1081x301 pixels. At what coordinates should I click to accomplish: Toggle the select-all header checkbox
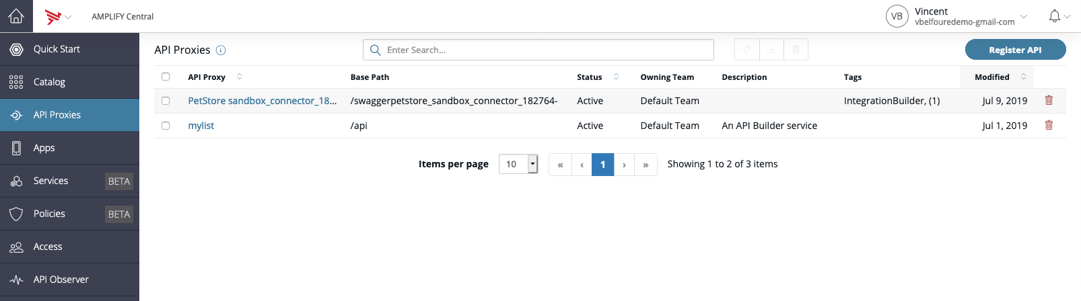pyautogui.click(x=166, y=77)
